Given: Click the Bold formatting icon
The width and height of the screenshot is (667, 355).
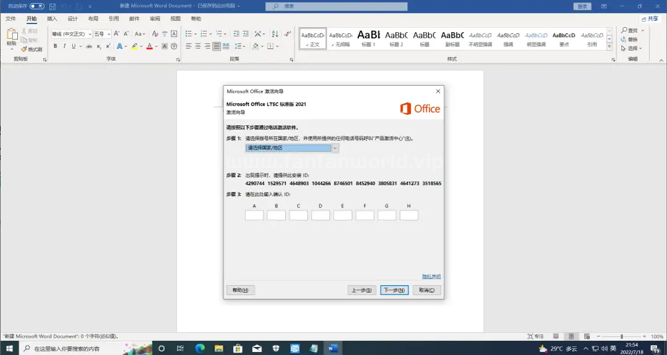Looking at the screenshot, I should 55,46.
